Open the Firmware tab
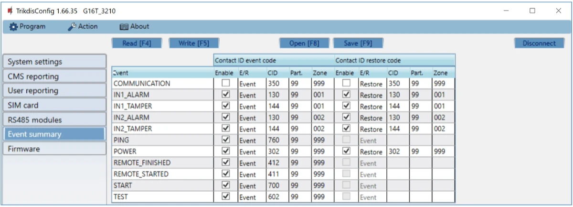The width and height of the screenshot is (573, 207). point(54,149)
